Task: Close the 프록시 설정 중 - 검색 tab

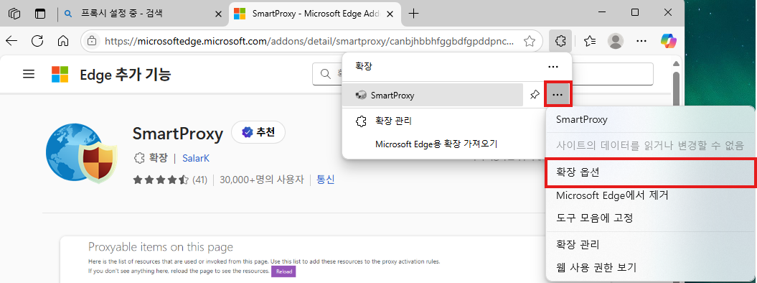Action: tap(218, 14)
